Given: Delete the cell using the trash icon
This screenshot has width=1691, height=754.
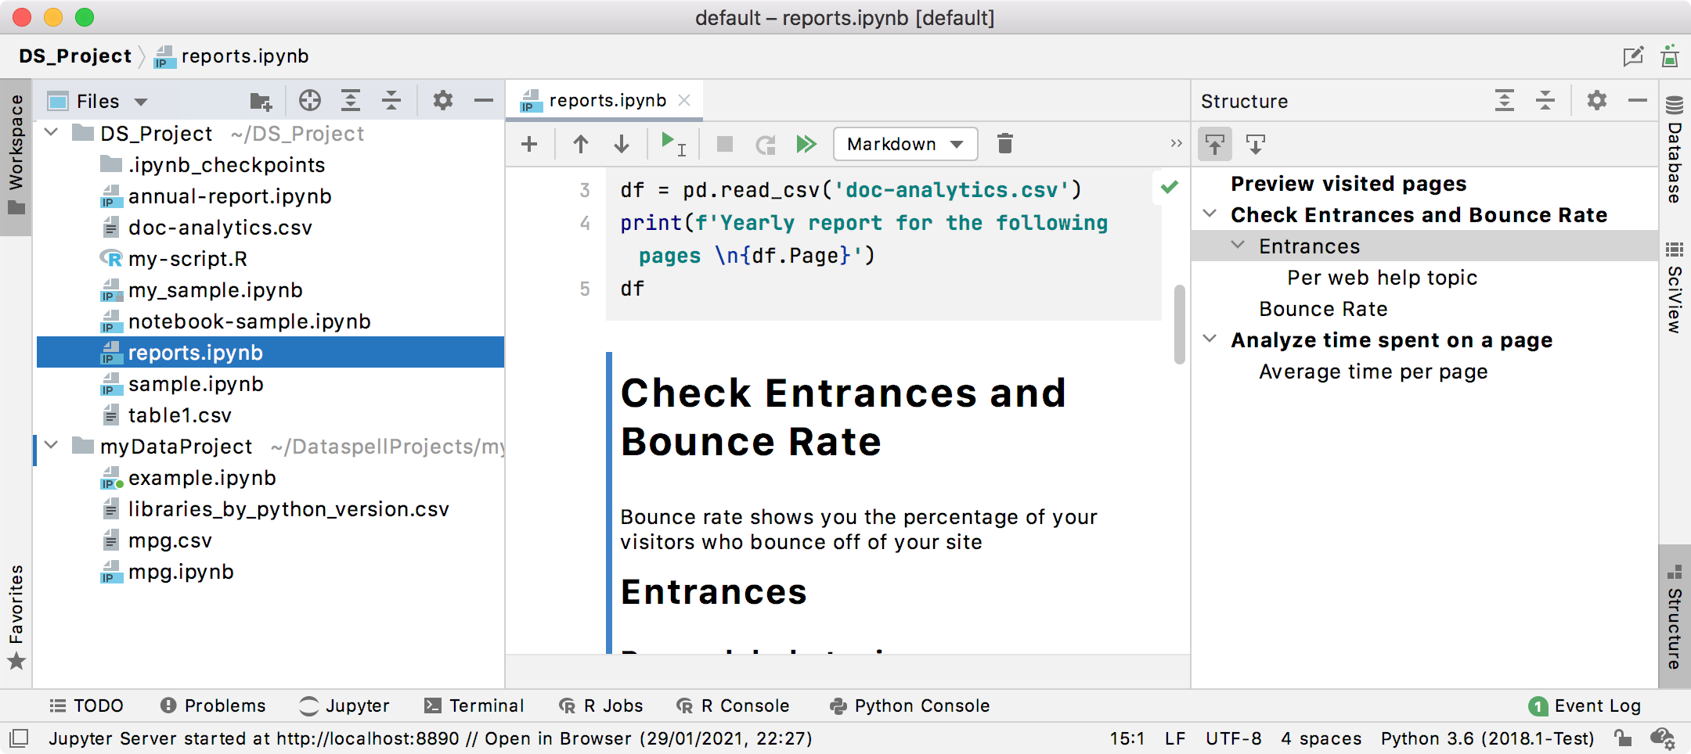Looking at the screenshot, I should point(1004,144).
